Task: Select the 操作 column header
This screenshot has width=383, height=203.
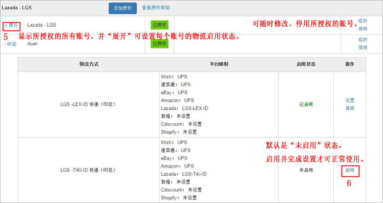Action: 350,64
